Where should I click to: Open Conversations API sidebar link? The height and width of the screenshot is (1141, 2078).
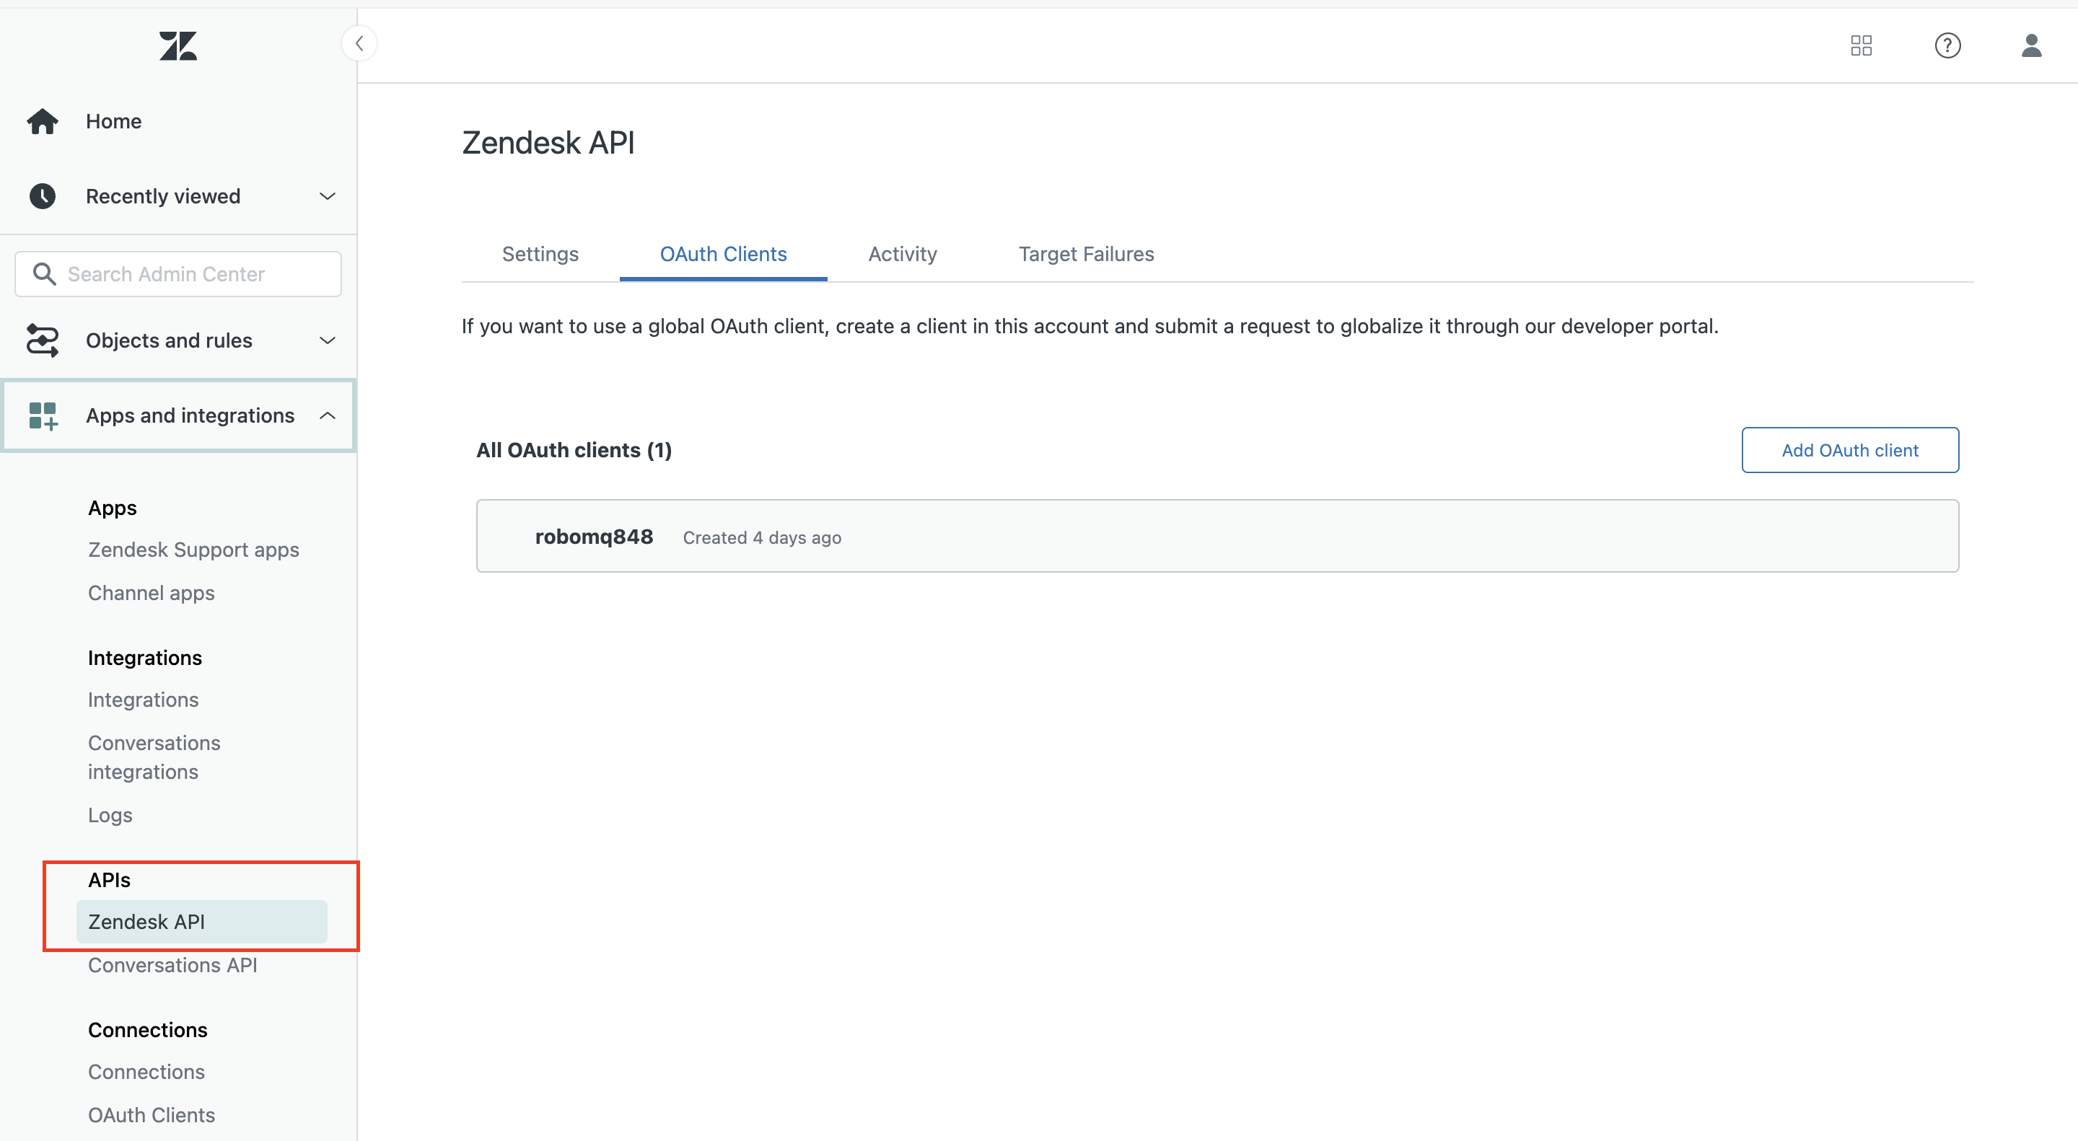[x=172, y=964]
